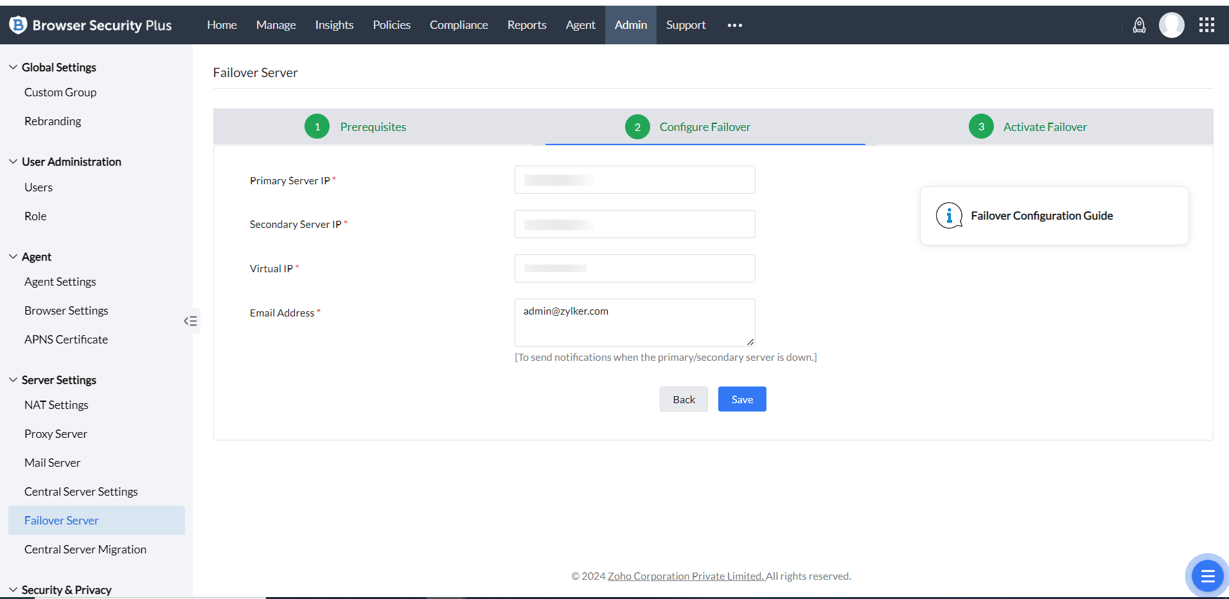Open the floating help menu at bottom right
Viewport: 1229px width, 599px height.
point(1207,576)
